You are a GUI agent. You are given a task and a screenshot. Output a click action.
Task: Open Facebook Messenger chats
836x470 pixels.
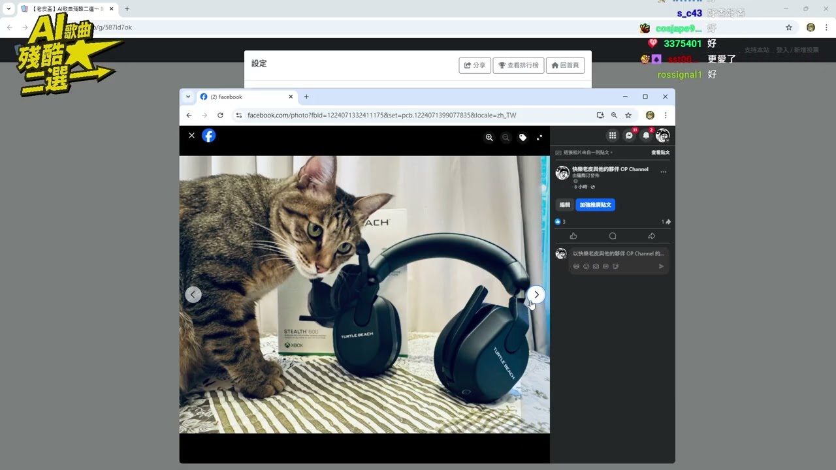pyautogui.click(x=629, y=135)
